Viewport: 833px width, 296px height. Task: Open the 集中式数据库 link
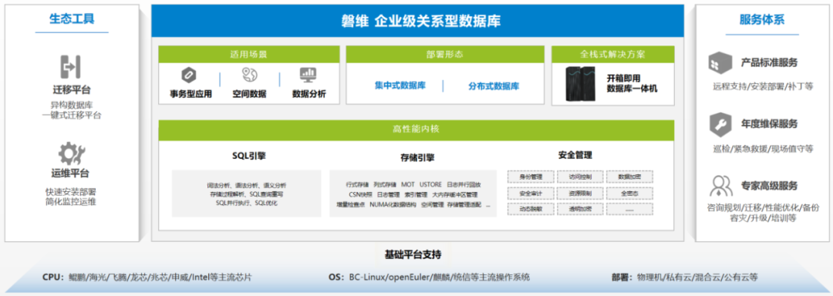(400, 86)
